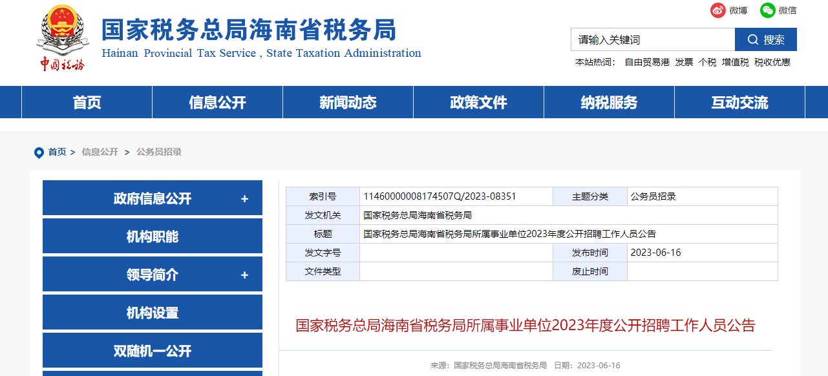Image resolution: width=828 pixels, height=376 pixels.
Task: Focus the keyword search input field
Action: pos(653,39)
